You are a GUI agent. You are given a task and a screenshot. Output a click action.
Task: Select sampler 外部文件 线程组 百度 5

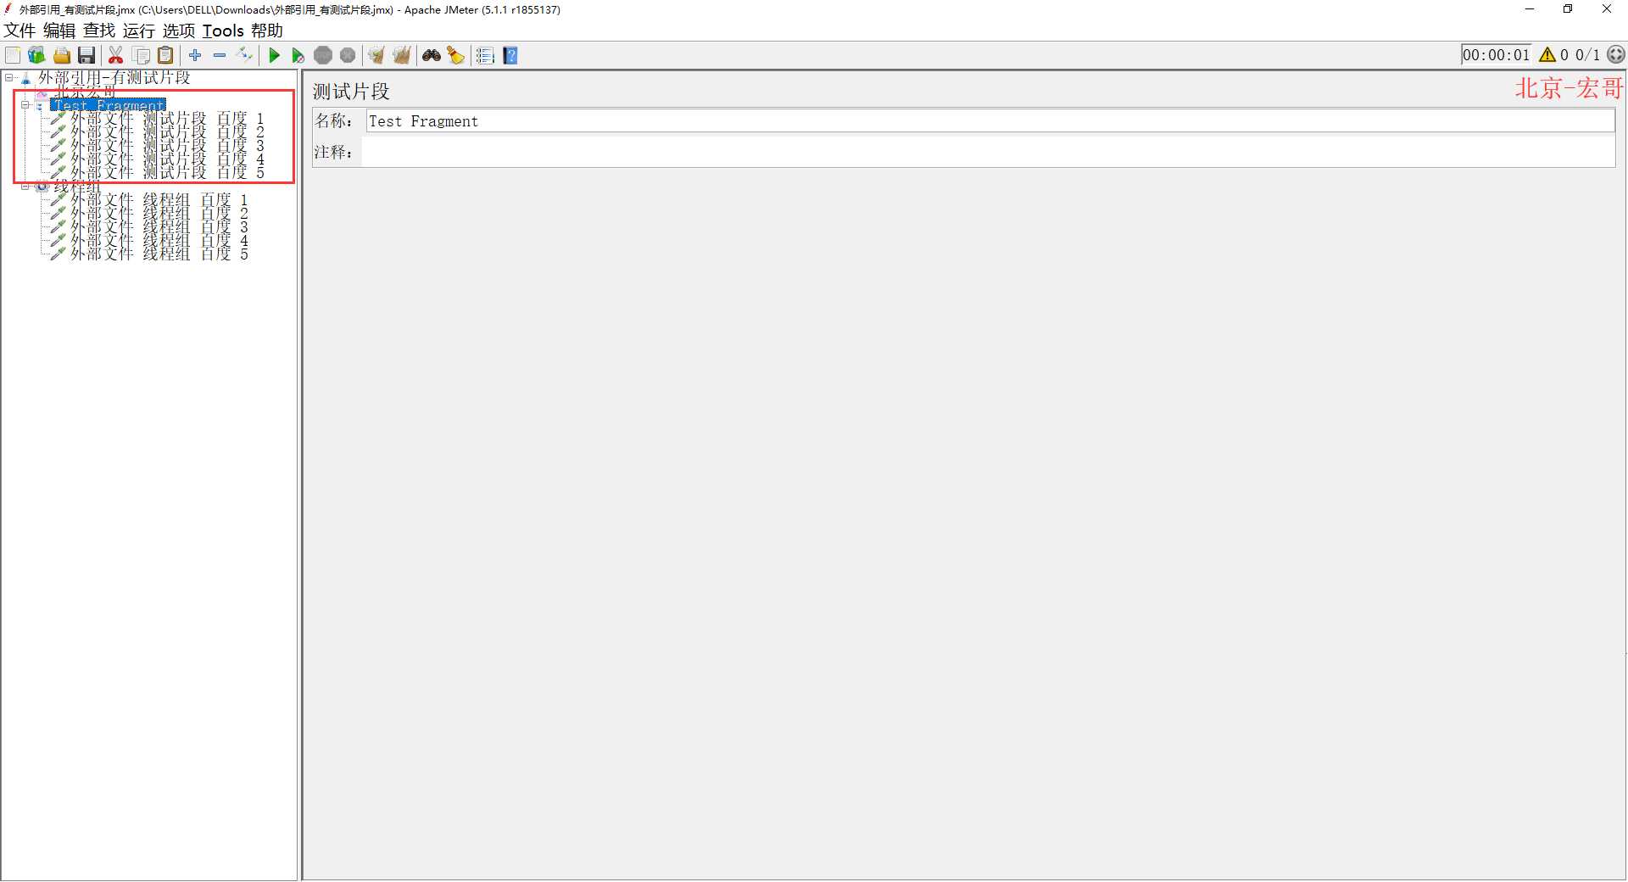[x=159, y=254]
